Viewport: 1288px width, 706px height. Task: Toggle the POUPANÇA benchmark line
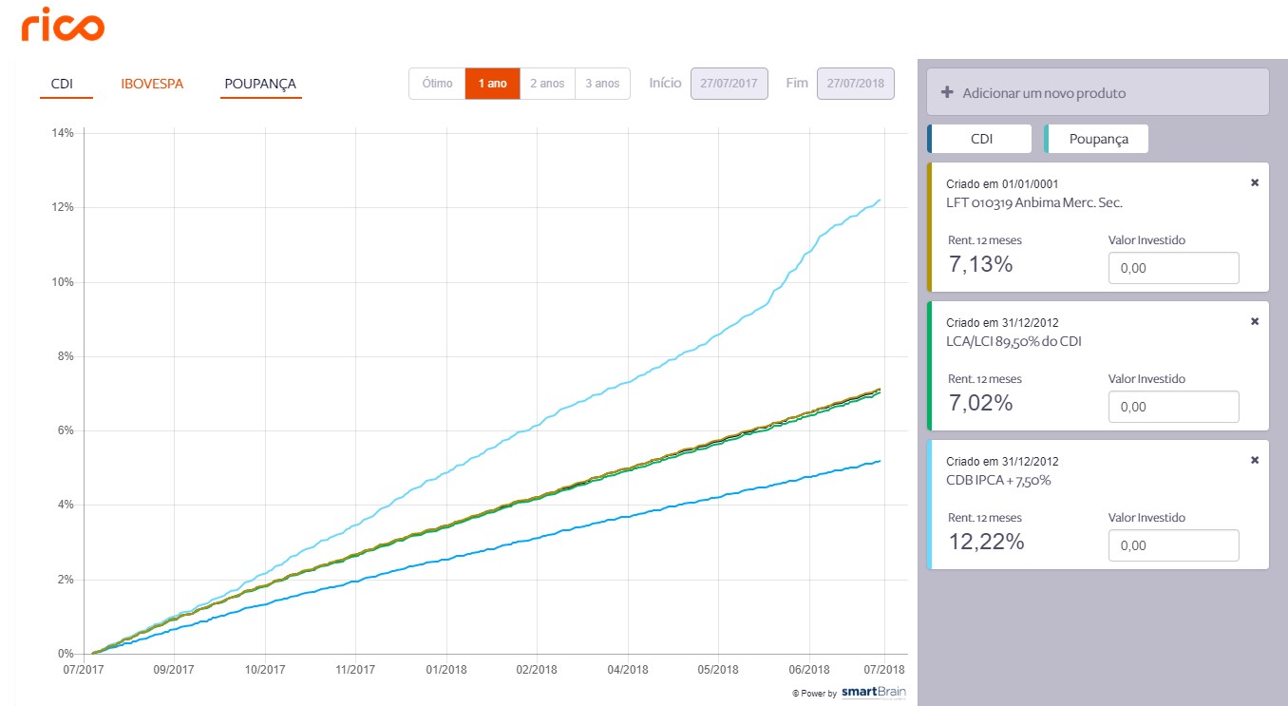[260, 84]
